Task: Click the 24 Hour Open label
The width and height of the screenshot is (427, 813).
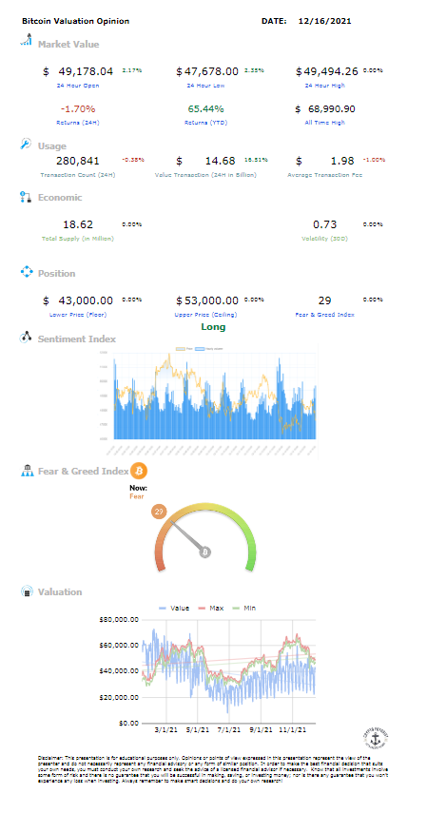Action: click(x=78, y=86)
